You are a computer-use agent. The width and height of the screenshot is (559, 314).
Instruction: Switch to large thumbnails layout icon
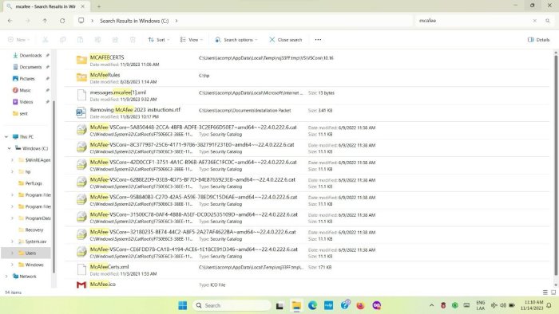coord(553,292)
